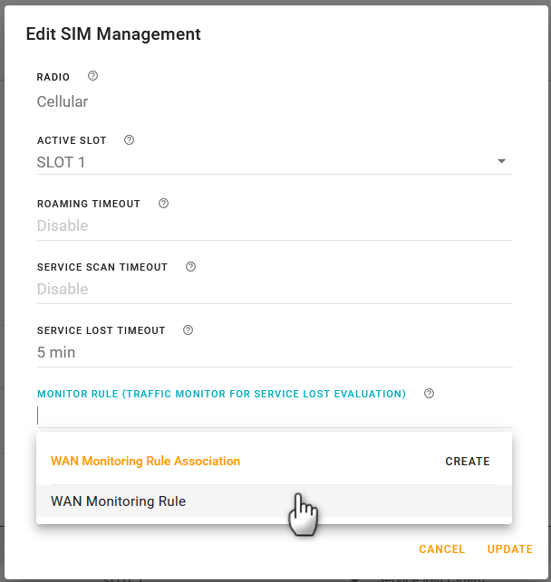Click UPDATE to save changes
The height and width of the screenshot is (582, 551).
pyautogui.click(x=509, y=549)
